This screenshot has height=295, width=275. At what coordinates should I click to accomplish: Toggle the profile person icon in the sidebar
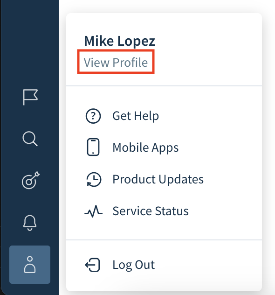(30, 265)
